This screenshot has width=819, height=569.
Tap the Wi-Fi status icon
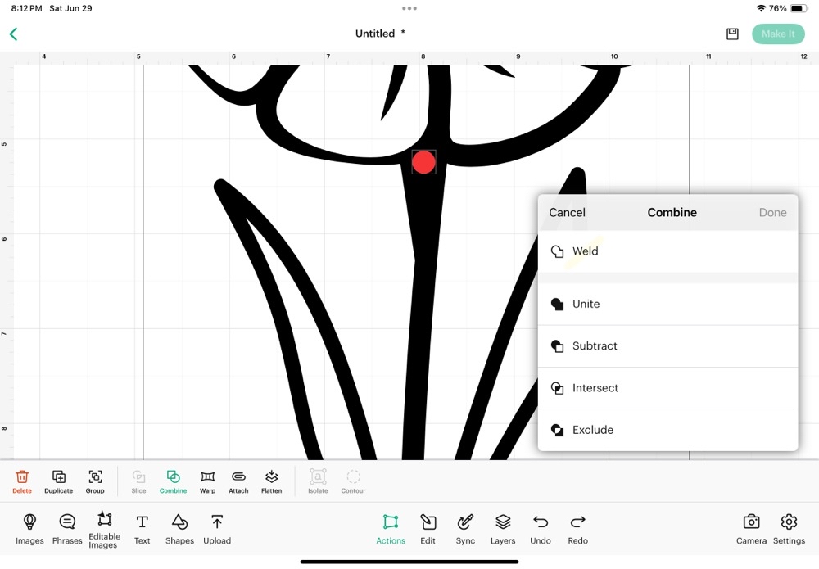pos(761,8)
